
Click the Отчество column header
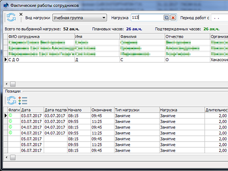(x=187, y=37)
